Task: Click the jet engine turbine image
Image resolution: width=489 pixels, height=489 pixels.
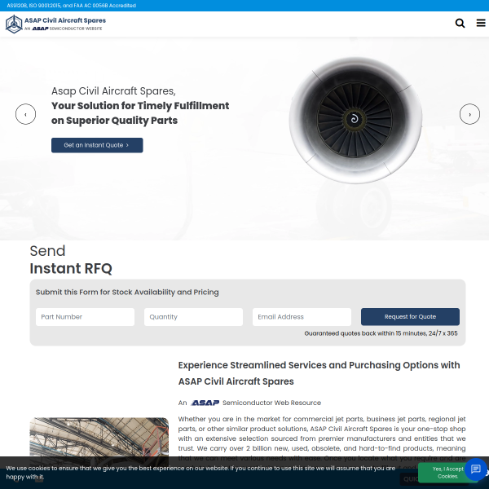Action: pyautogui.click(x=355, y=120)
